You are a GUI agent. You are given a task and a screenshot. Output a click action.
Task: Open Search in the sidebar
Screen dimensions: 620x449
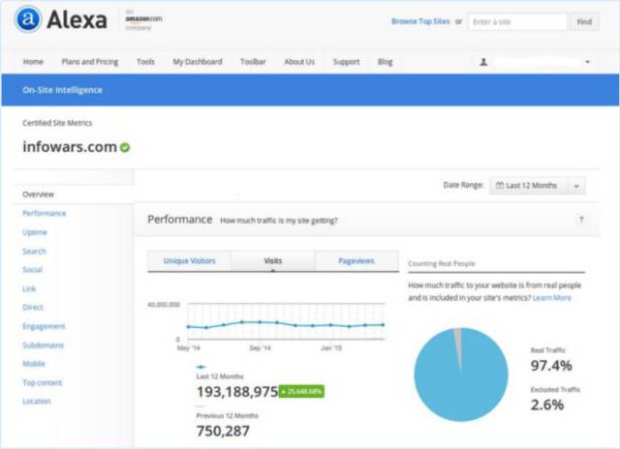[35, 252]
